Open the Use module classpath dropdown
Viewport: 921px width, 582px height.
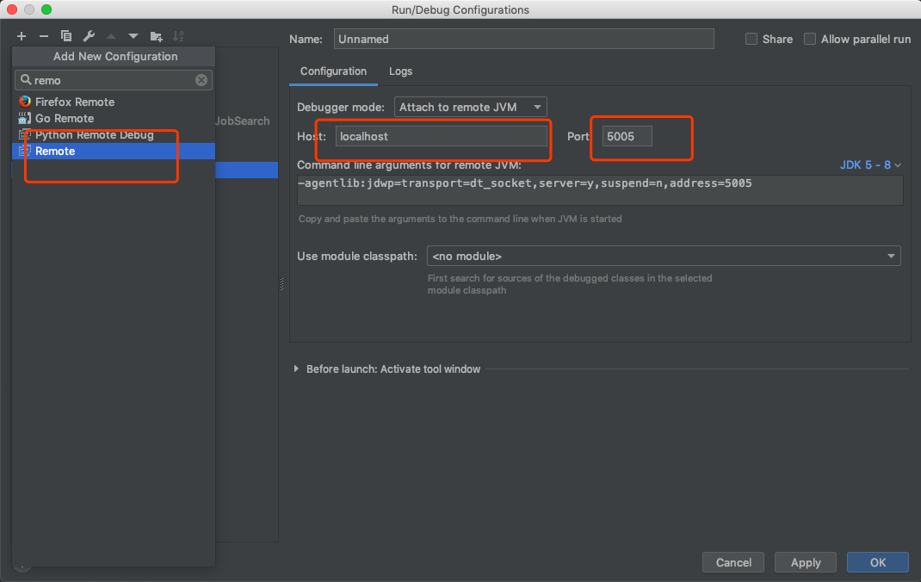point(664,256)
